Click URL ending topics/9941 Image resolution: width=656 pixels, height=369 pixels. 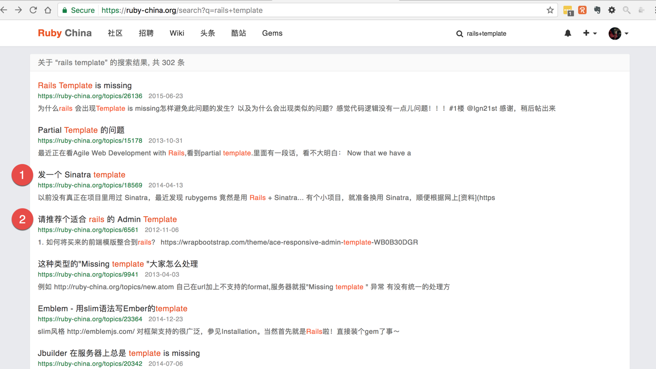click(88, 275)
